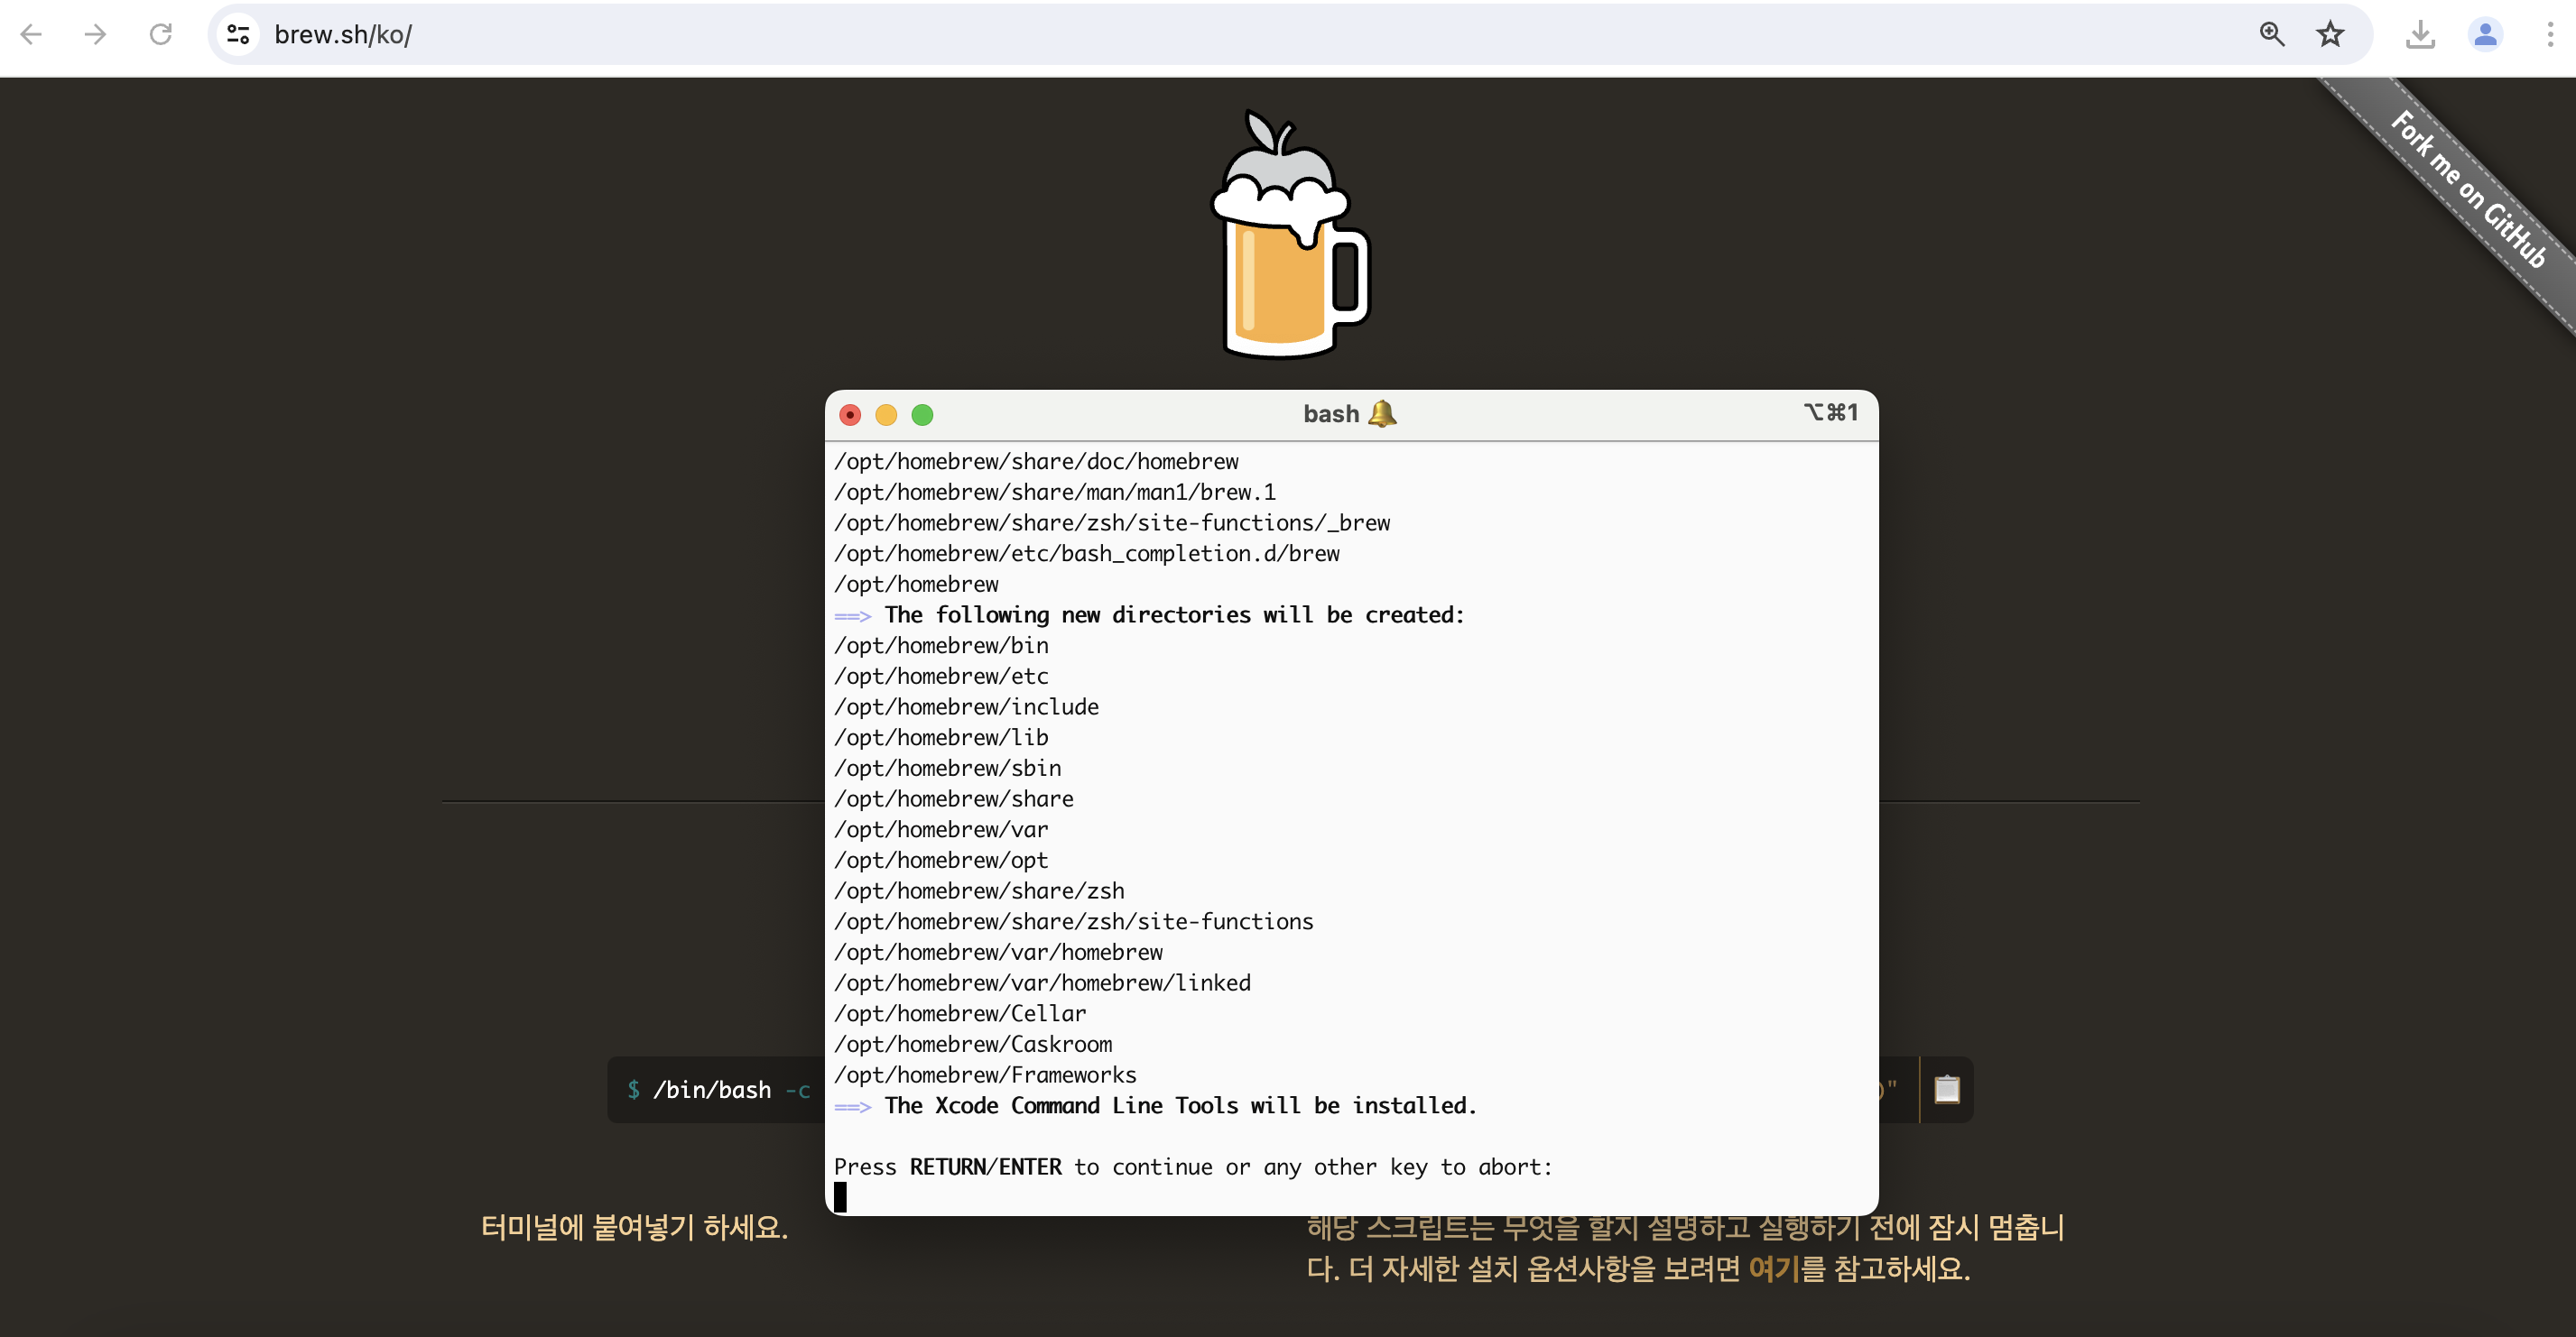Open the 여기 link for install options
The width and height of the screenshot is (2576, 1337).
[1773, 1269]
